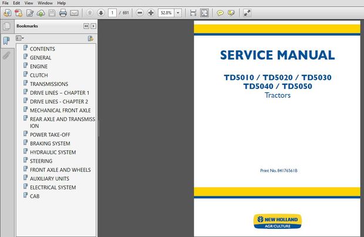Screen dimensions: 364x237
Task: Click the new bookmark icon
Action: [x=90, y=38]
